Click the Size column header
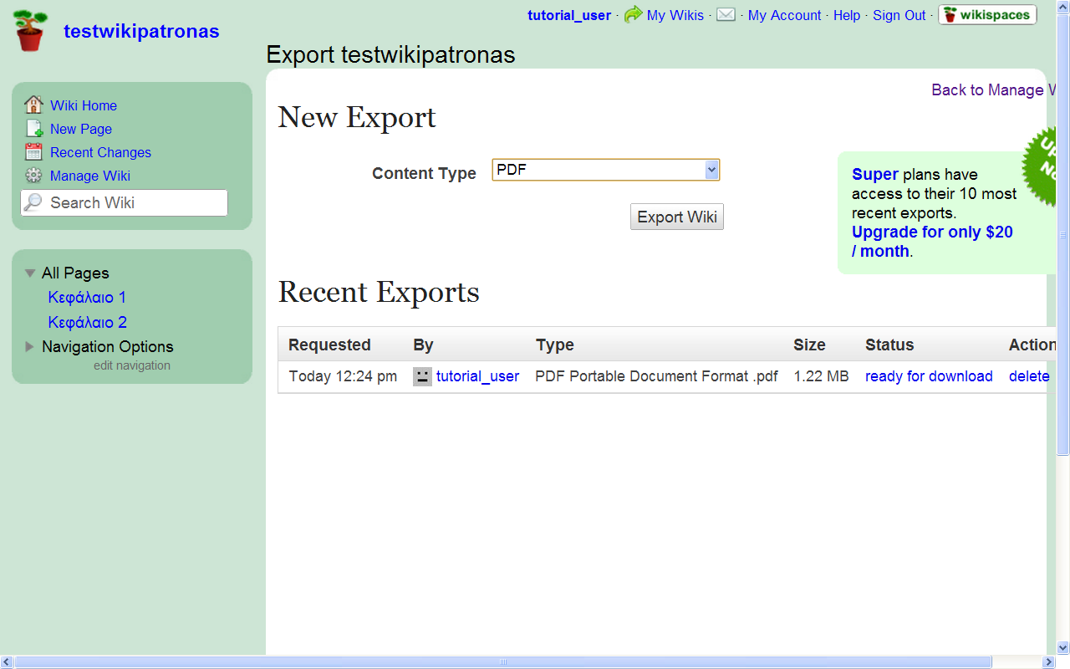The image size is (1070, 669). [x=809, y=345]
